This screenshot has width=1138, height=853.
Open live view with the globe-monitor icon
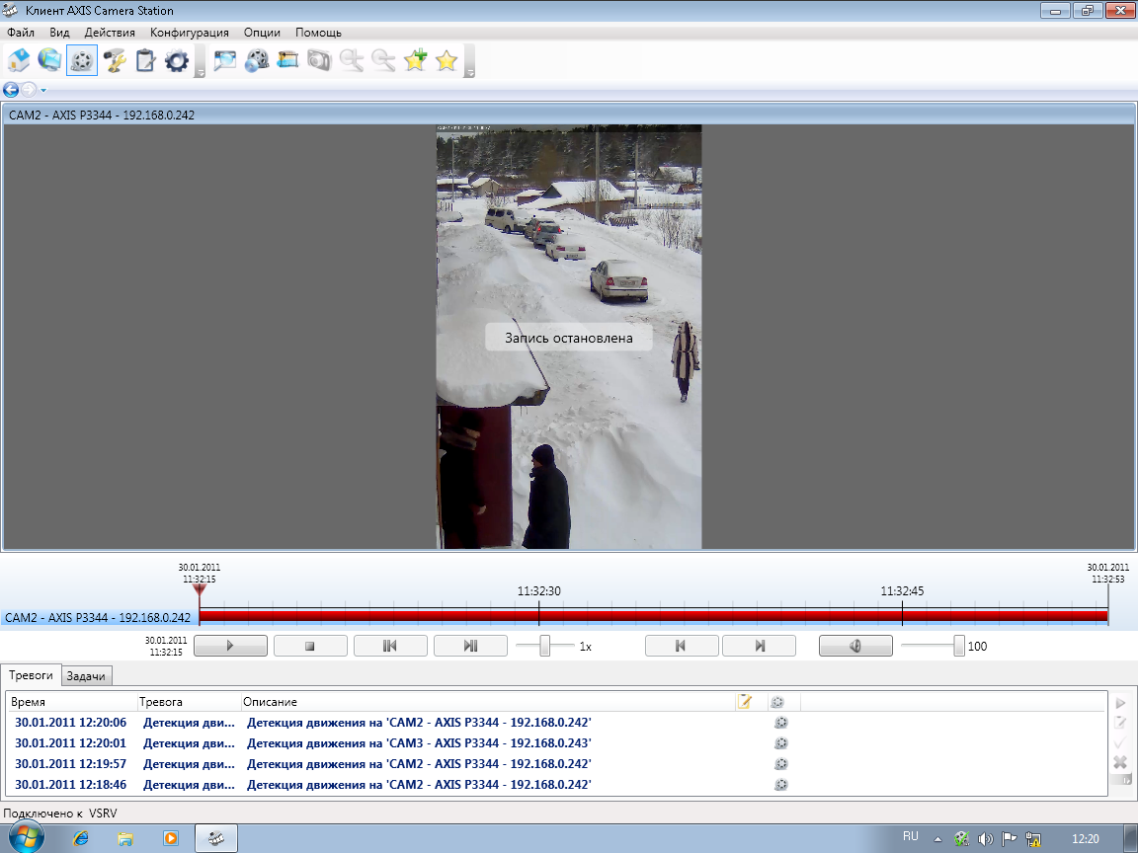[x=49, y=61]
